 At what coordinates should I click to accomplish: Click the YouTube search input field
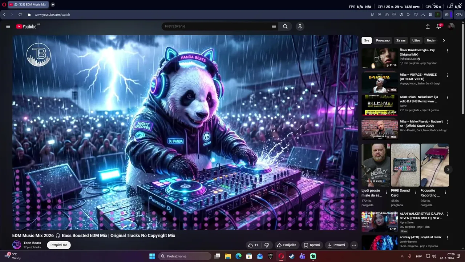(220, 26)
